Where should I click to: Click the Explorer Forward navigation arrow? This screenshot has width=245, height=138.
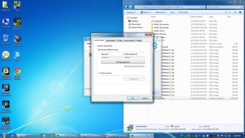click(x=130, y=7)
